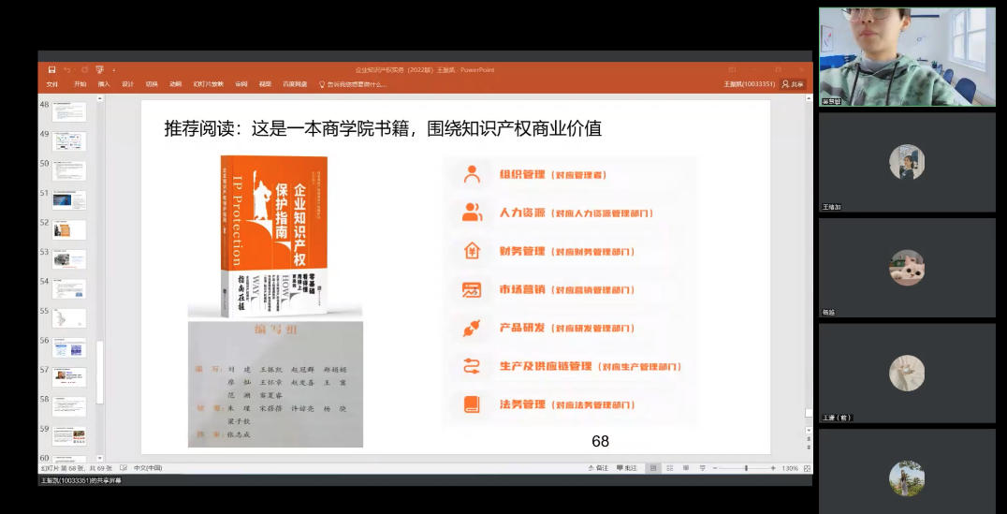Start slide show from status bar icon
The width and height of the screenshot is (1007, 514).
(x=701, y=468)
